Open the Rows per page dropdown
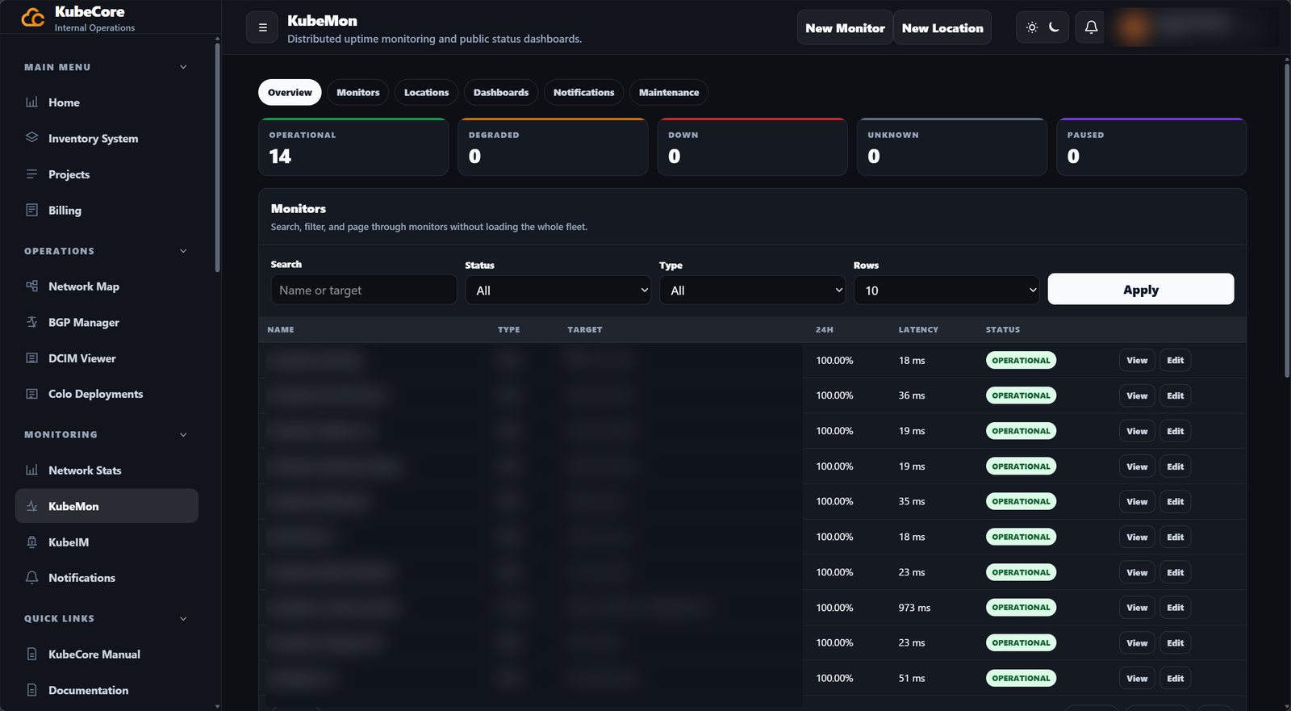 pyautogui.click(x=946, y=291)
